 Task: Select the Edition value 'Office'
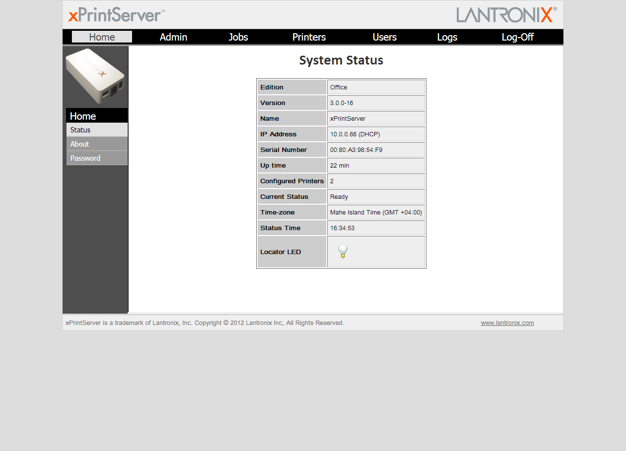(338, 87)
